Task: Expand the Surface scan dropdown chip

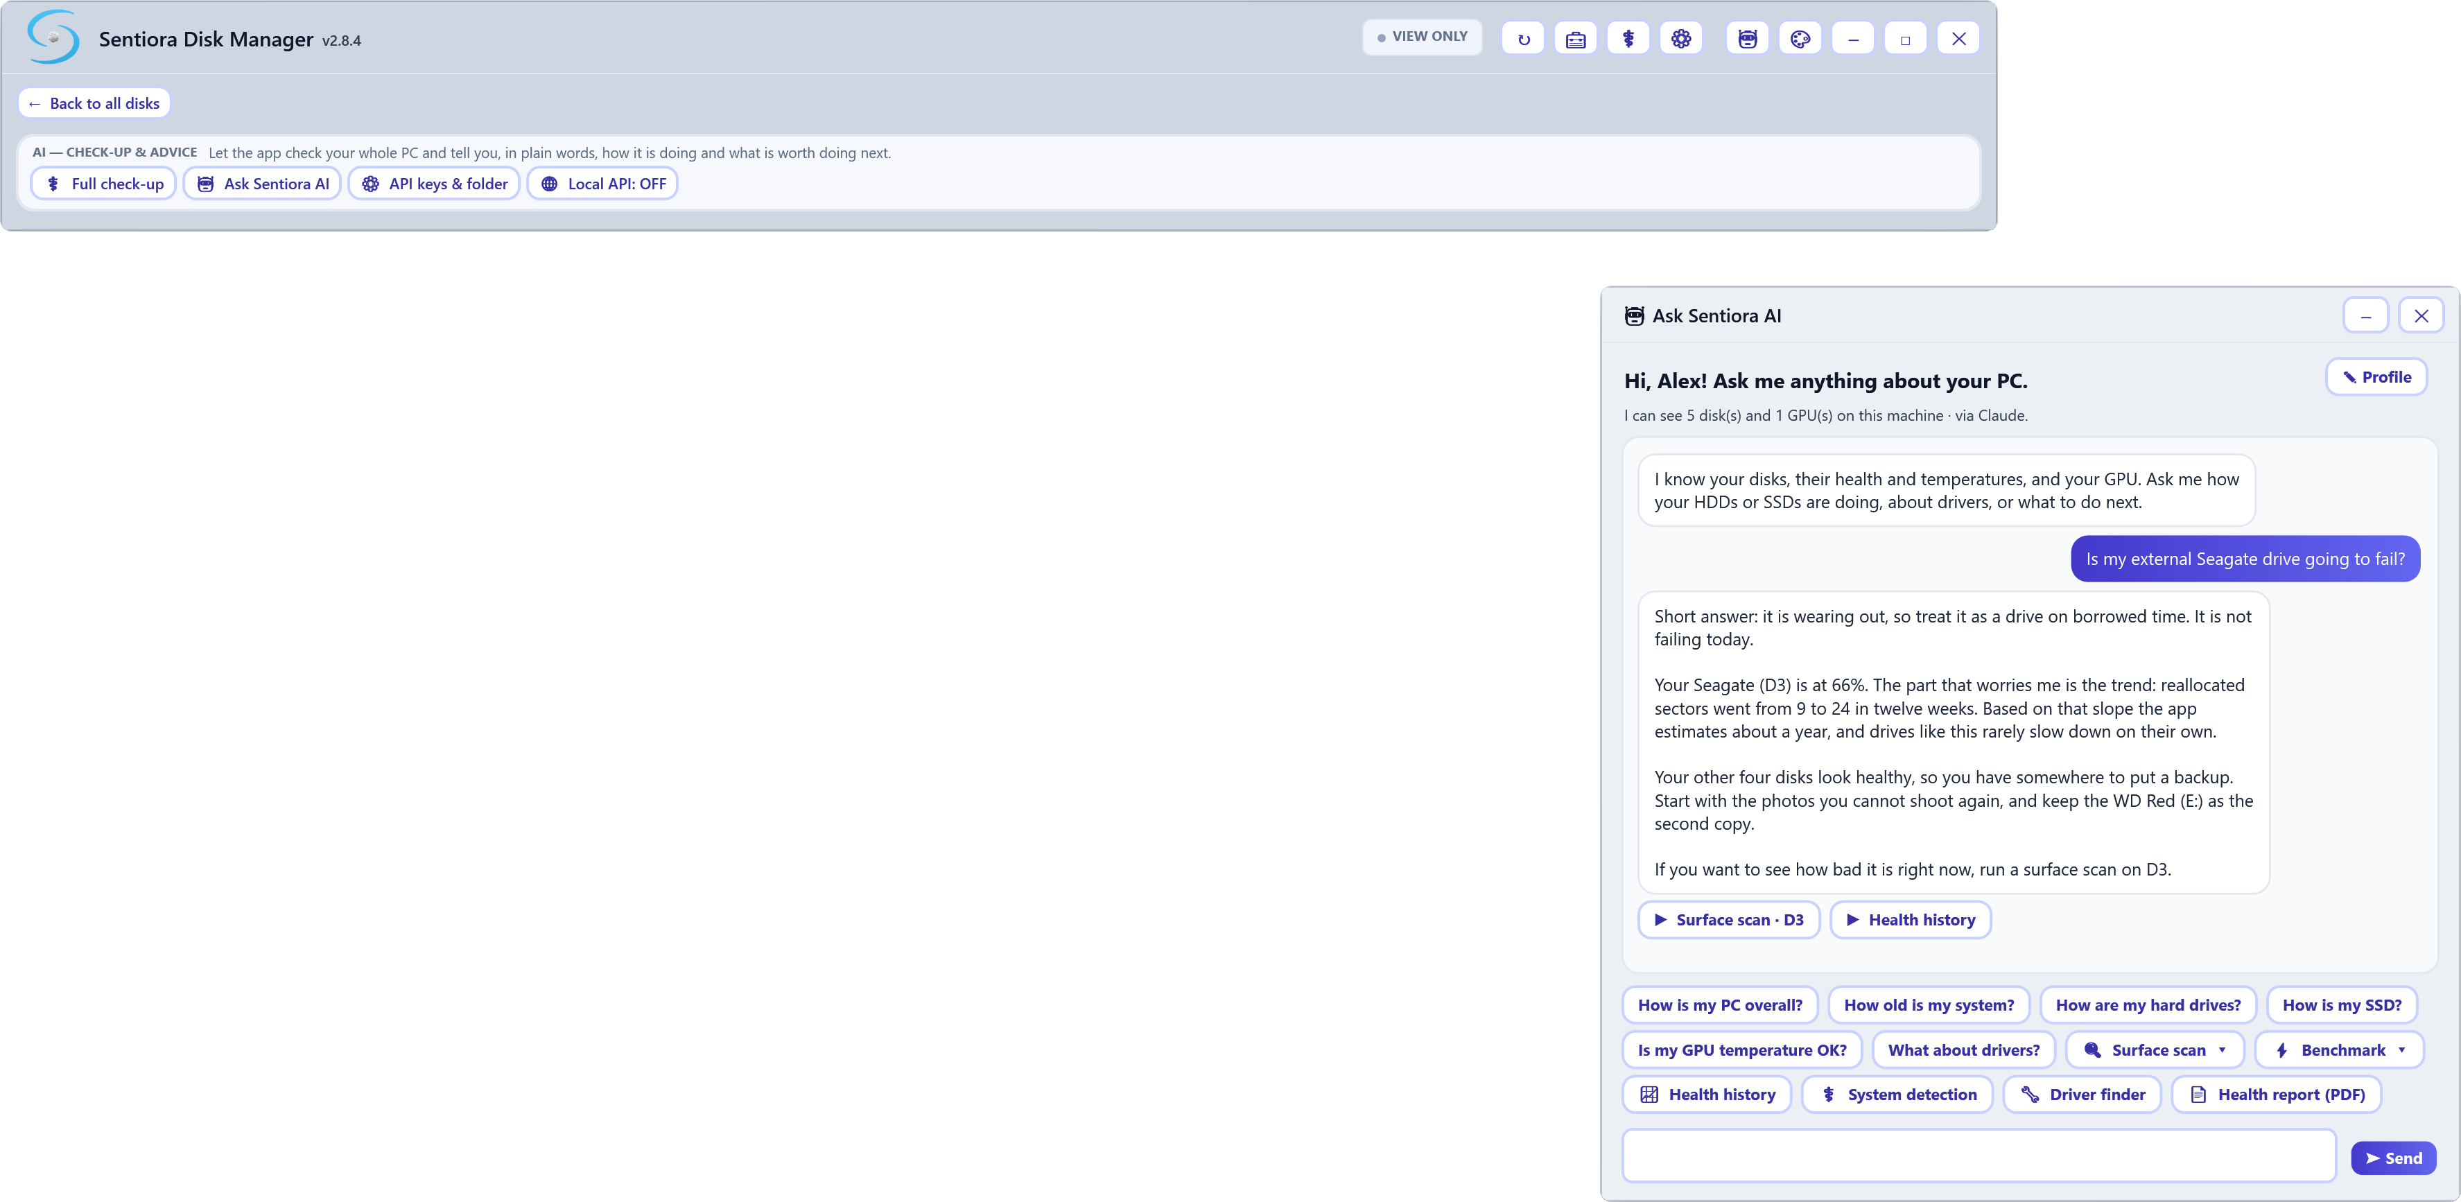Action: [2155, 1049]
